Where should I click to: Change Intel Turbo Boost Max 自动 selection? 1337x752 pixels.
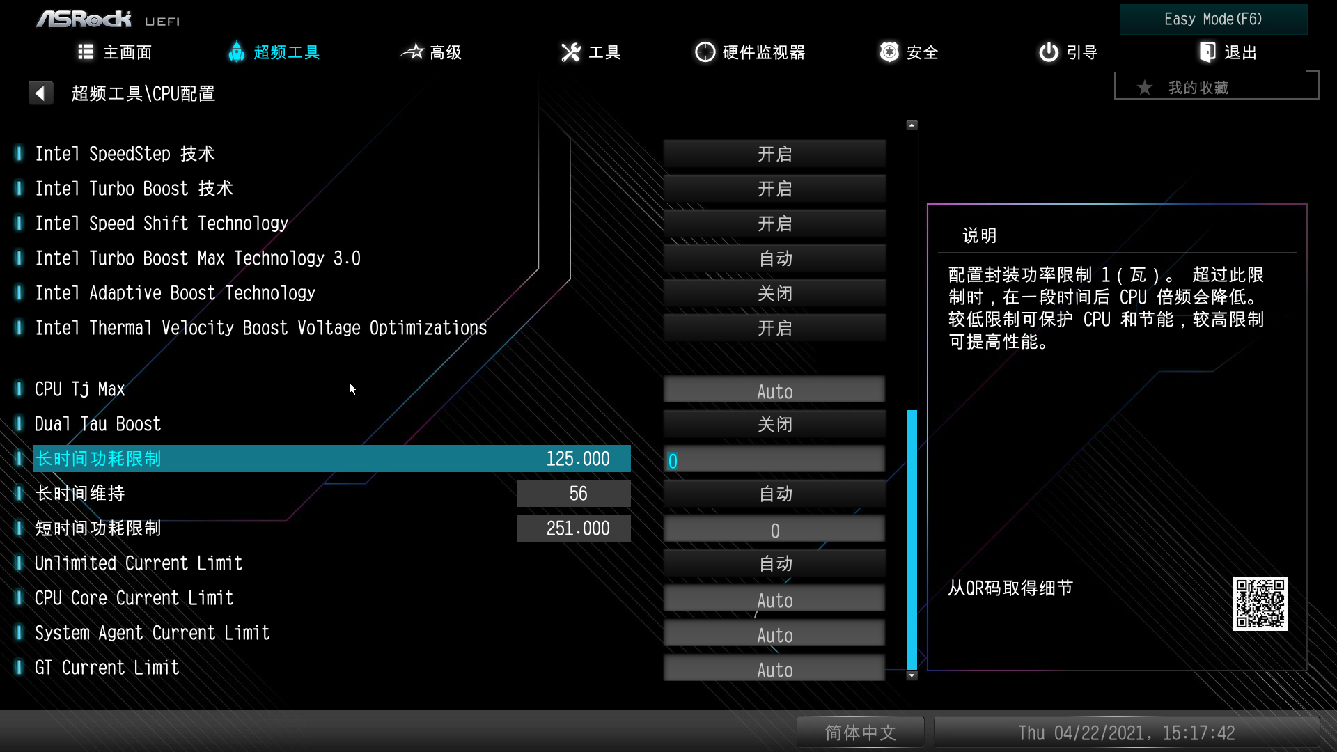pos(774,258)
